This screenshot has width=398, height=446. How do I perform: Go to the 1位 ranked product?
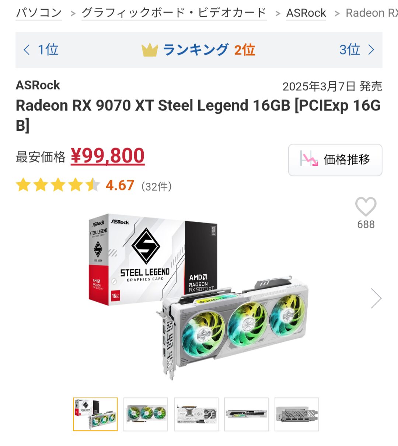point(41,50)
